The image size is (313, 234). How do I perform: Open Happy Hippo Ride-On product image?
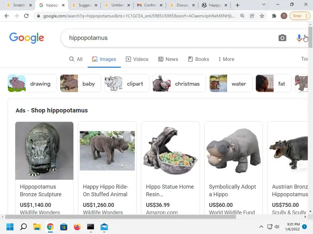tap(107, 151)
